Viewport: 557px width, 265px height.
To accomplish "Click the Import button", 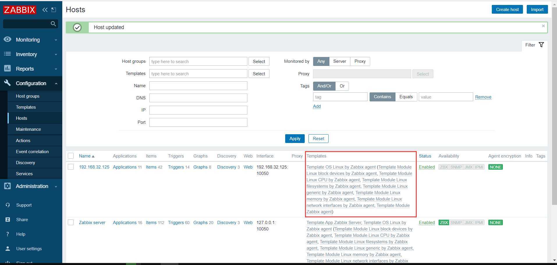I will (537, 9).
